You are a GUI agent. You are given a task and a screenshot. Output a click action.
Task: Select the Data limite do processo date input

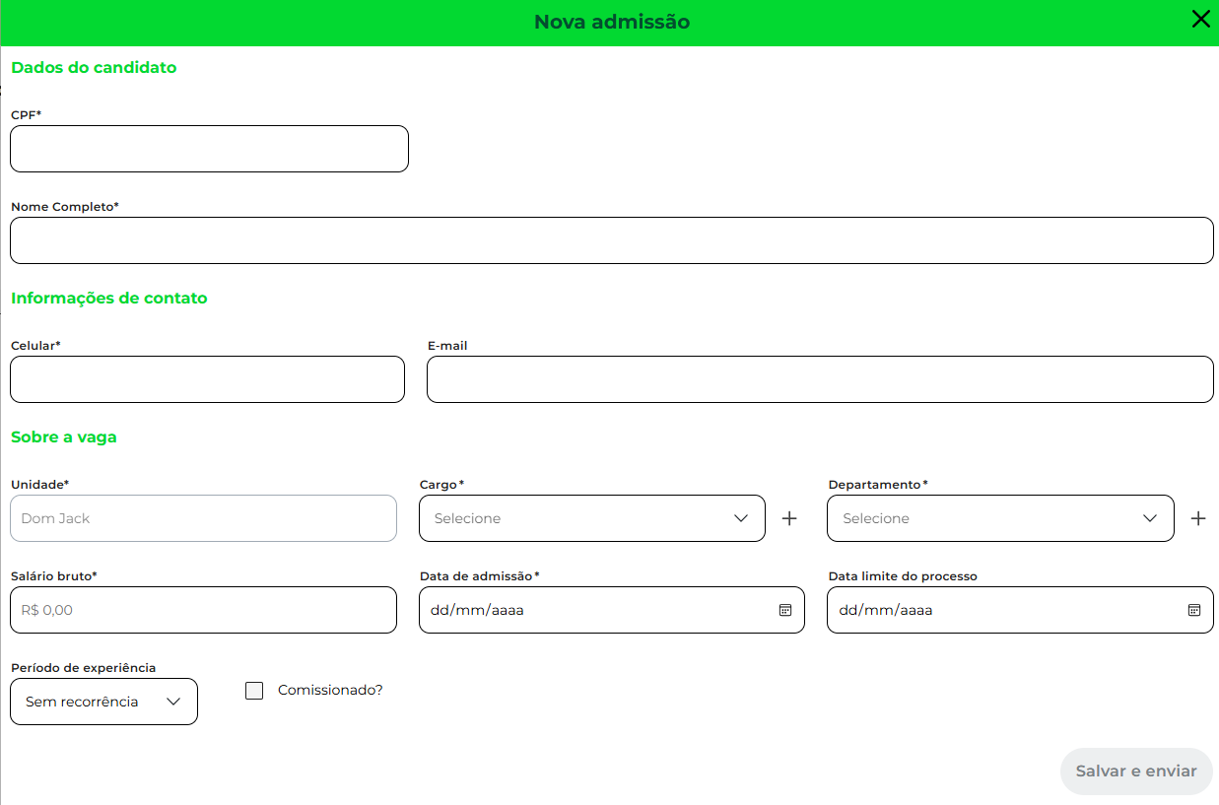click(1000, 610)
